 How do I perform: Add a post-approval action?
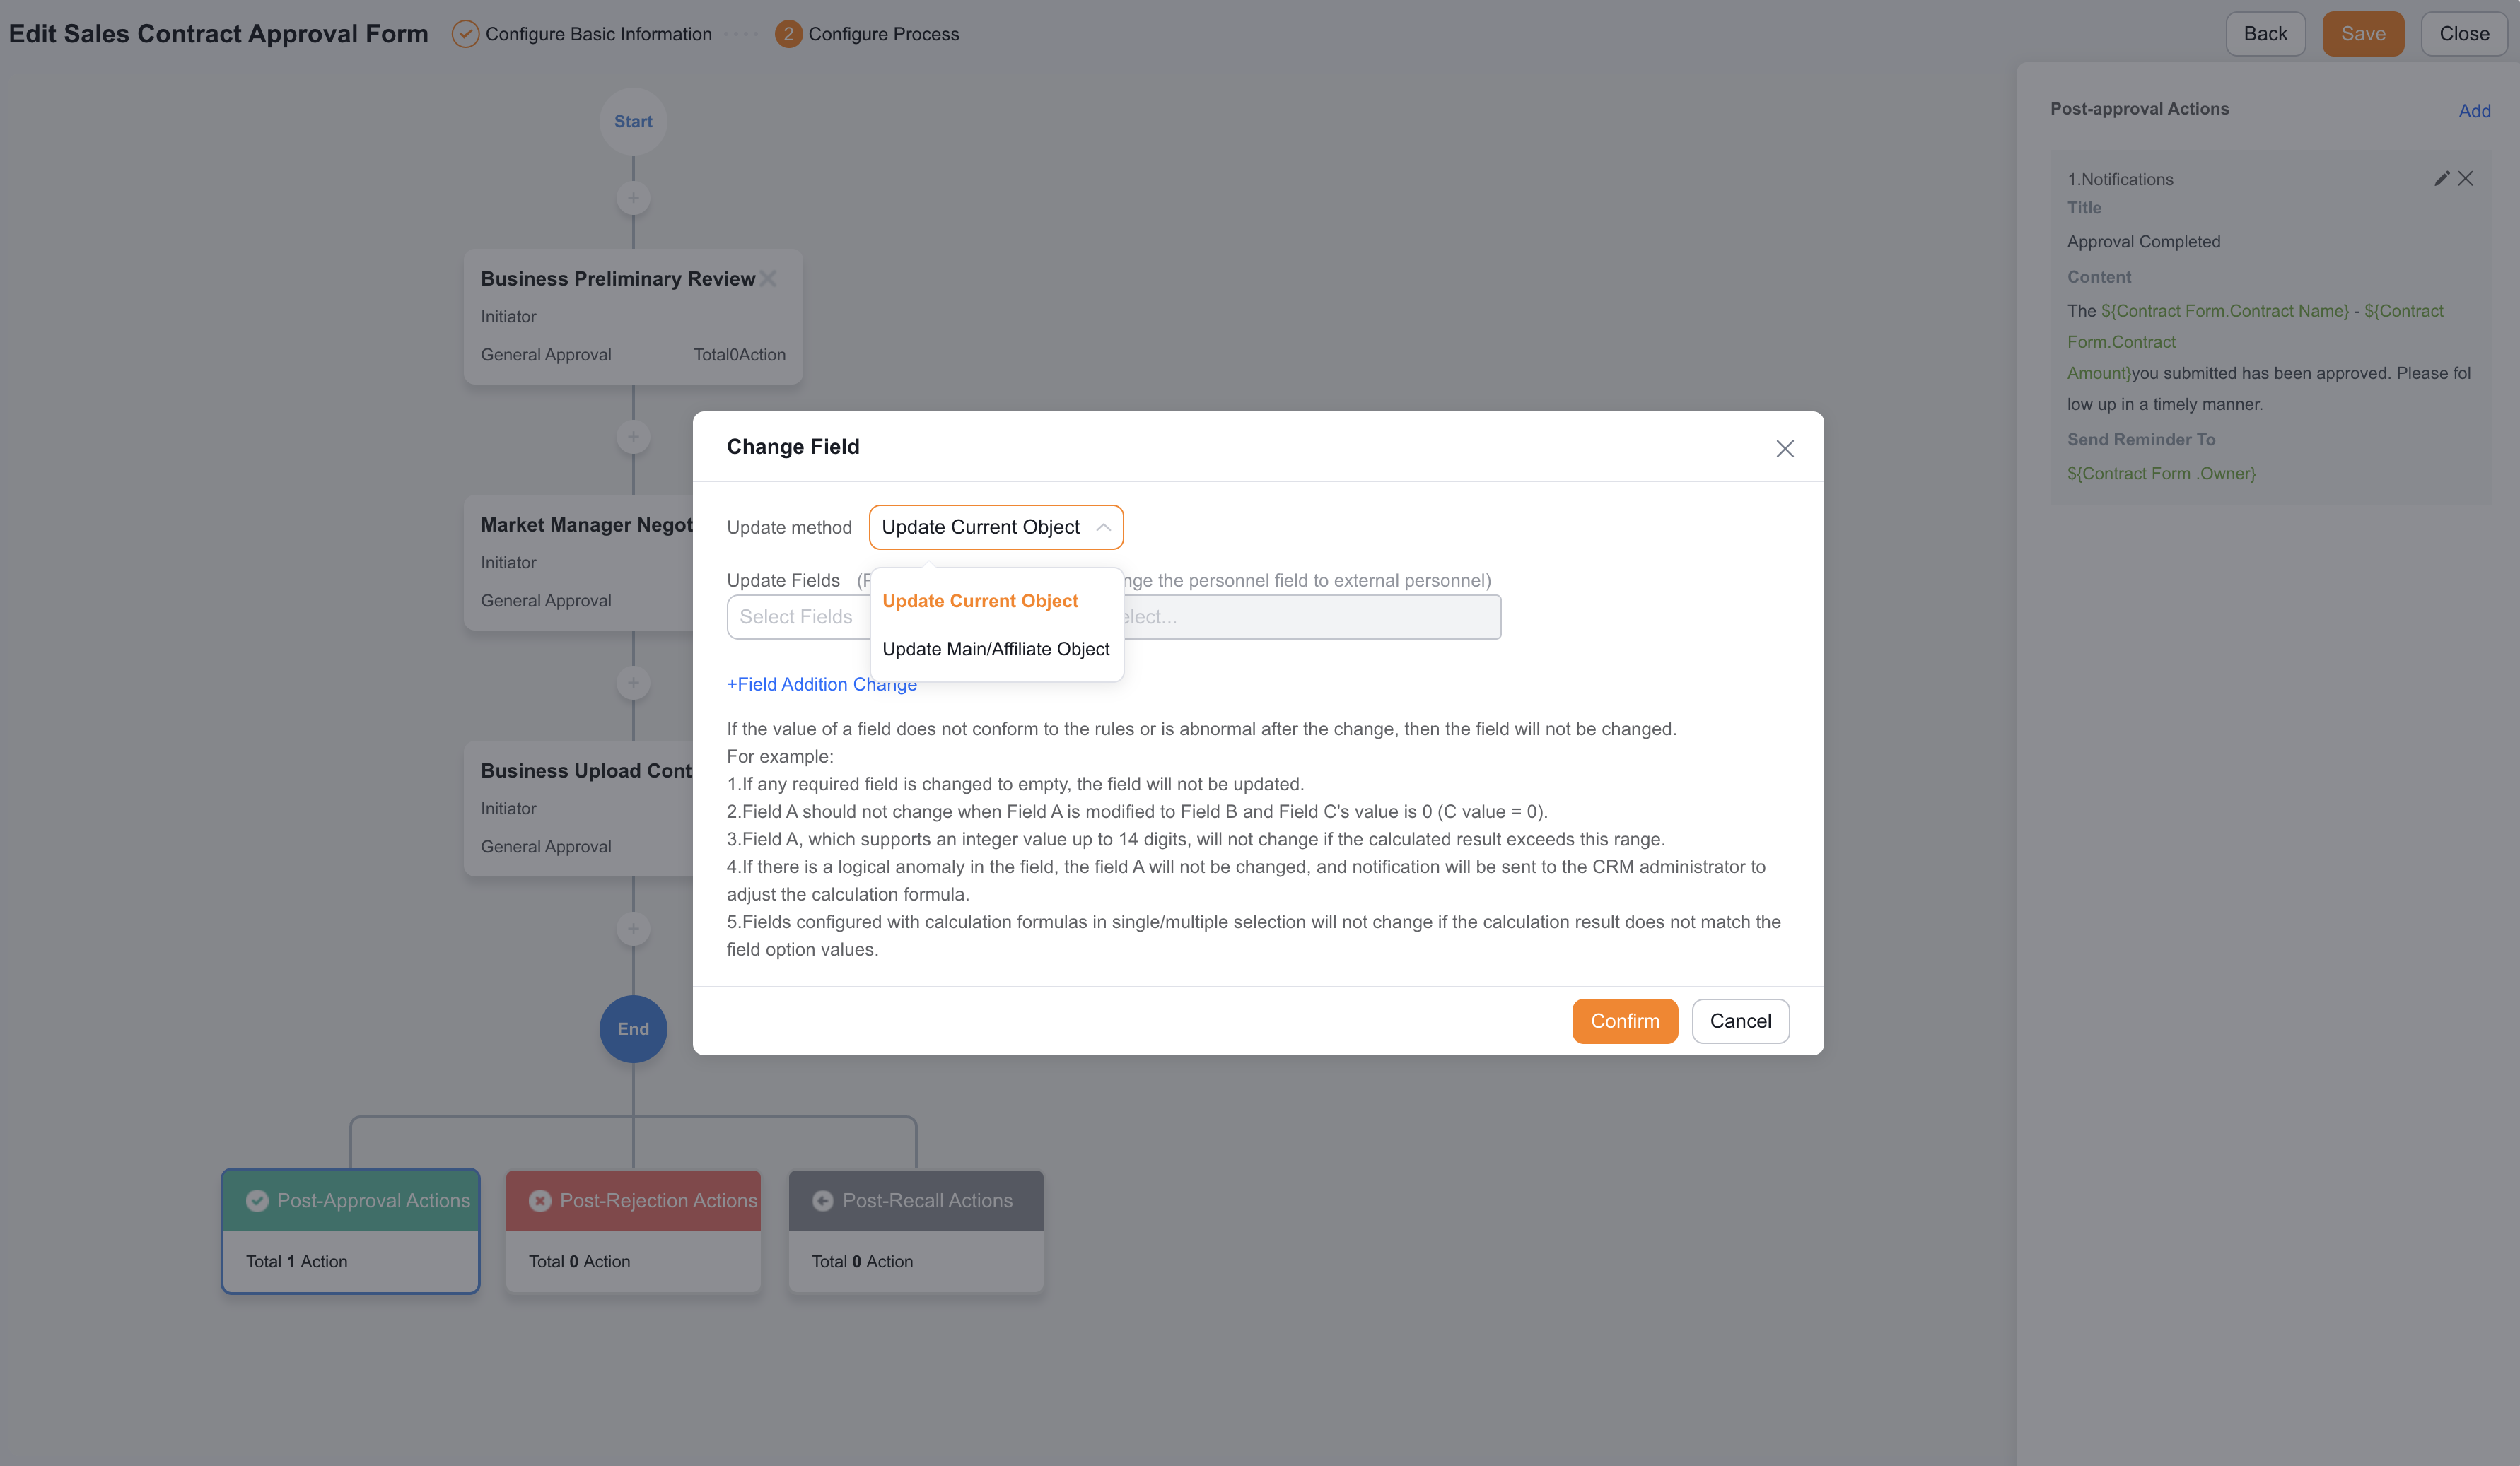pyautogui.click(x=2474, y=111)
